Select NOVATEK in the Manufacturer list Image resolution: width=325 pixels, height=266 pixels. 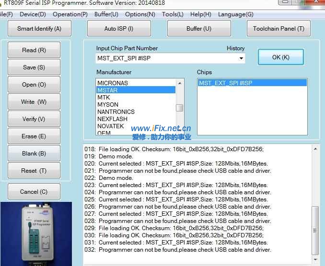[111, 126]
